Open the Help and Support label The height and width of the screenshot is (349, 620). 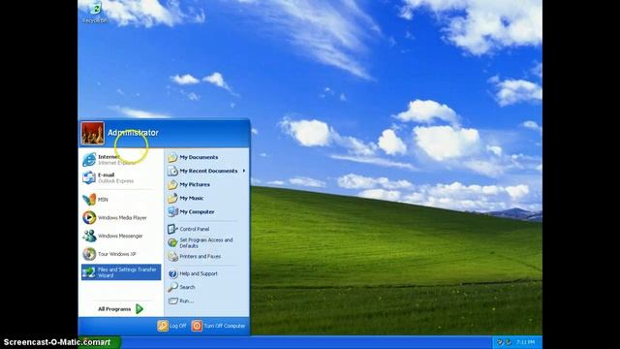(x=199, y=273)
